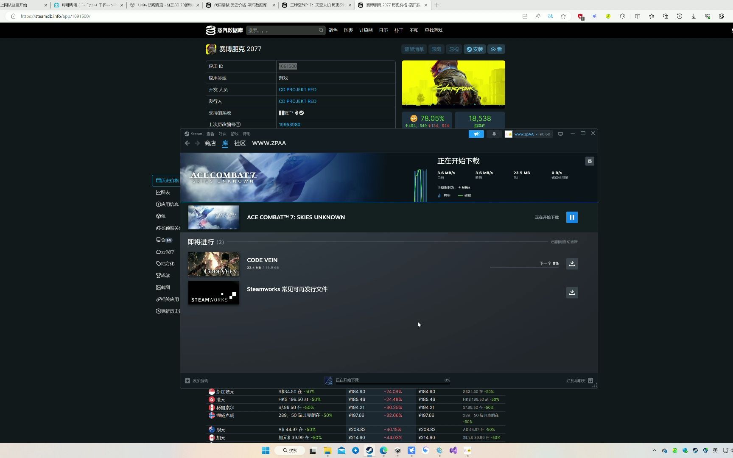733x458 pixels.
Task: Open browser extensions puzzle icon
Action: click(622, 16)
